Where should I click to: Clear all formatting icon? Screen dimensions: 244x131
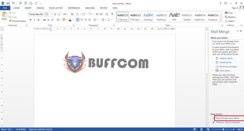point(72,14)
